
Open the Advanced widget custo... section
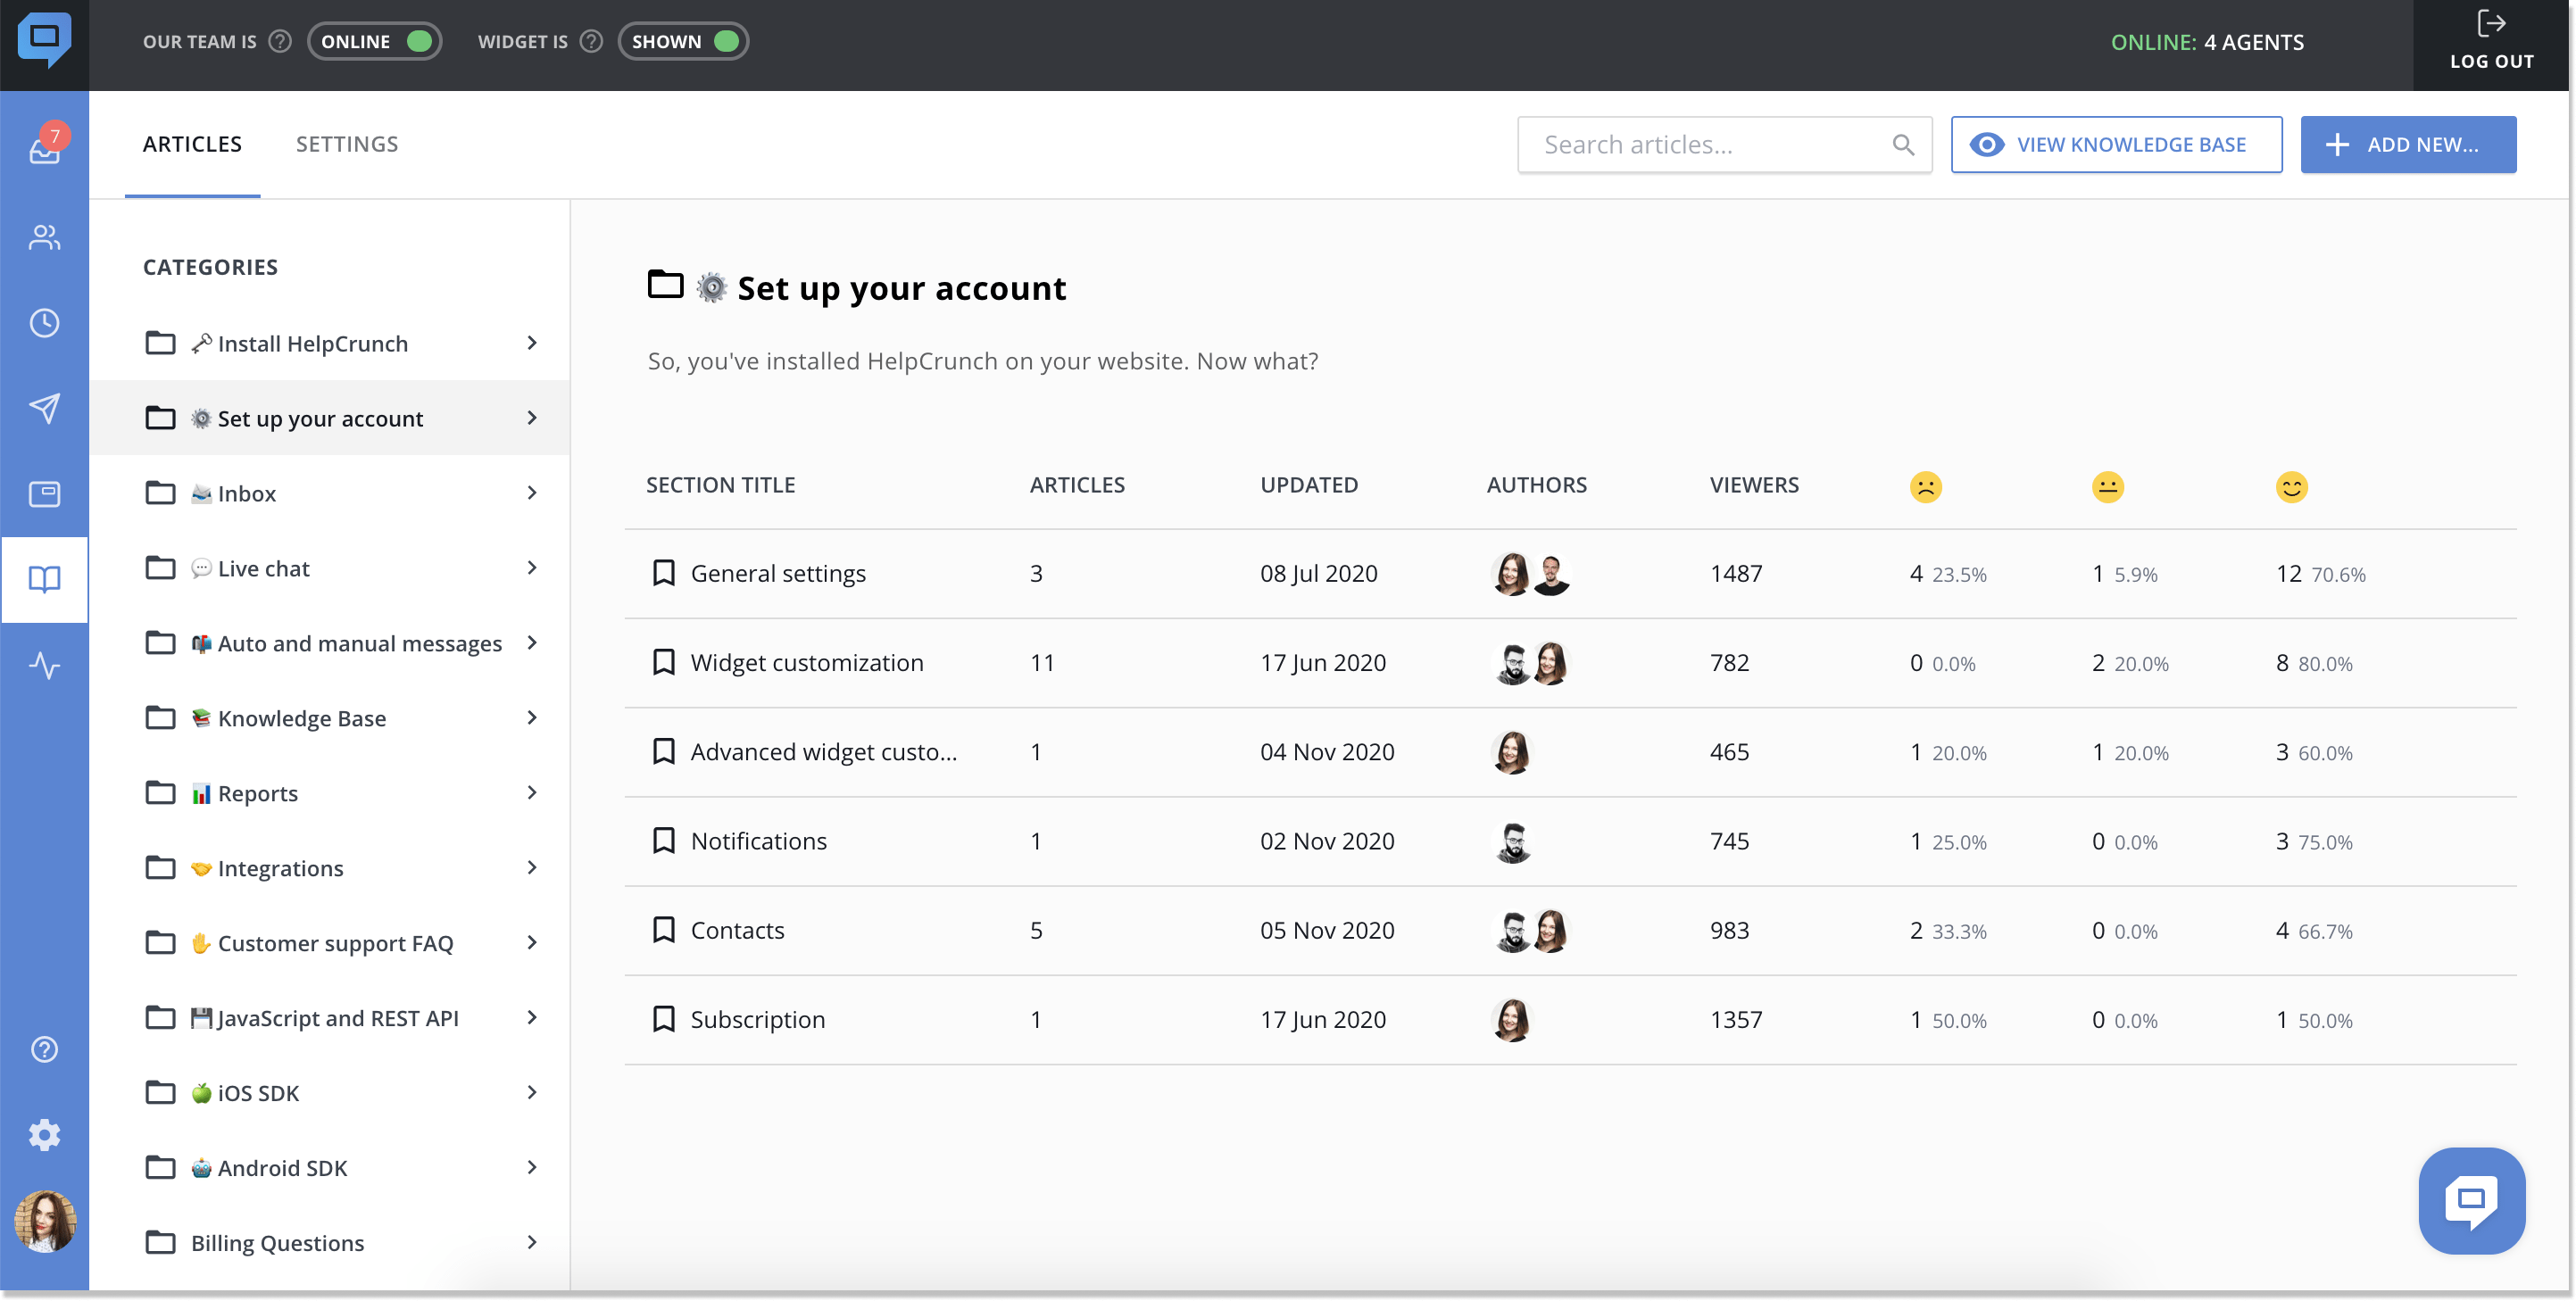824,752
